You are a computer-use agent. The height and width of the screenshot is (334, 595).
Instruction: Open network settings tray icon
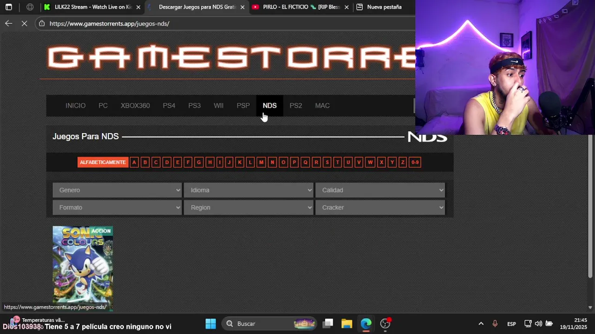(528, 323)
